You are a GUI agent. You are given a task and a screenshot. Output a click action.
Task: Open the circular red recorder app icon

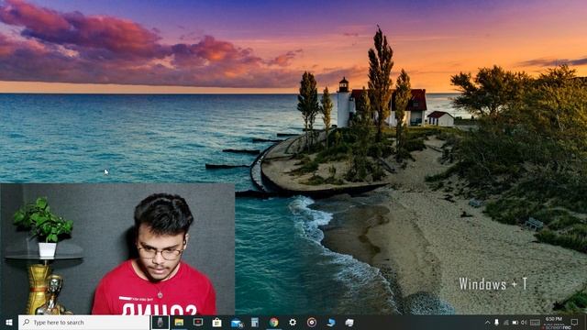point(312,322)
